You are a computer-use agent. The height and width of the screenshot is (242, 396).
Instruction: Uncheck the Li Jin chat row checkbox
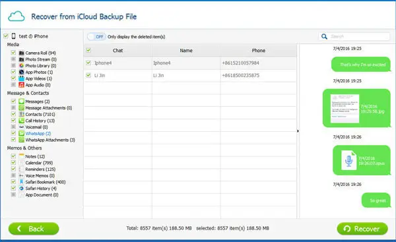point(88,75)
